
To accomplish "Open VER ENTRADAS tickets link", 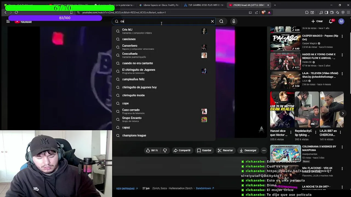I will [x=127, y=189].
